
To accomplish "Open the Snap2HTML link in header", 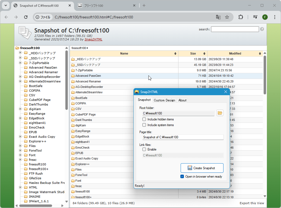I will pos(93,39).
